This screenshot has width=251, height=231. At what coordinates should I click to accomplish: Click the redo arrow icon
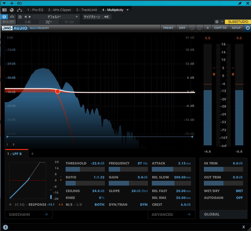pyautogui.click(x=200, y=28)
